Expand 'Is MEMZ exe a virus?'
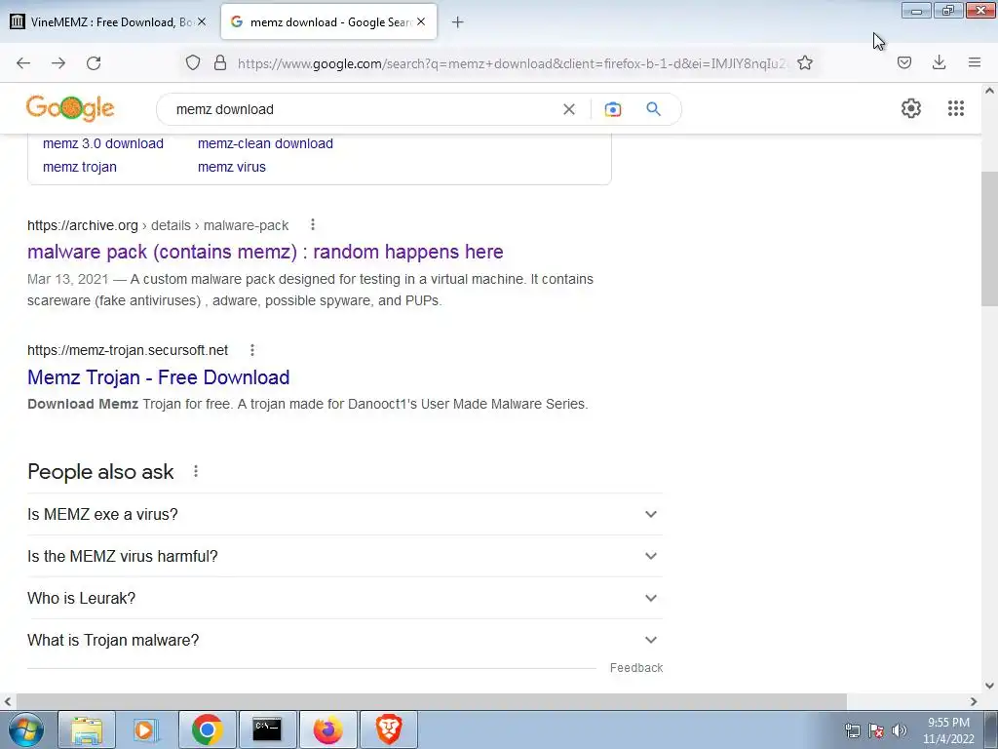Image resolution: width=998 pixels, height=749 pixels. pos(344,514)
